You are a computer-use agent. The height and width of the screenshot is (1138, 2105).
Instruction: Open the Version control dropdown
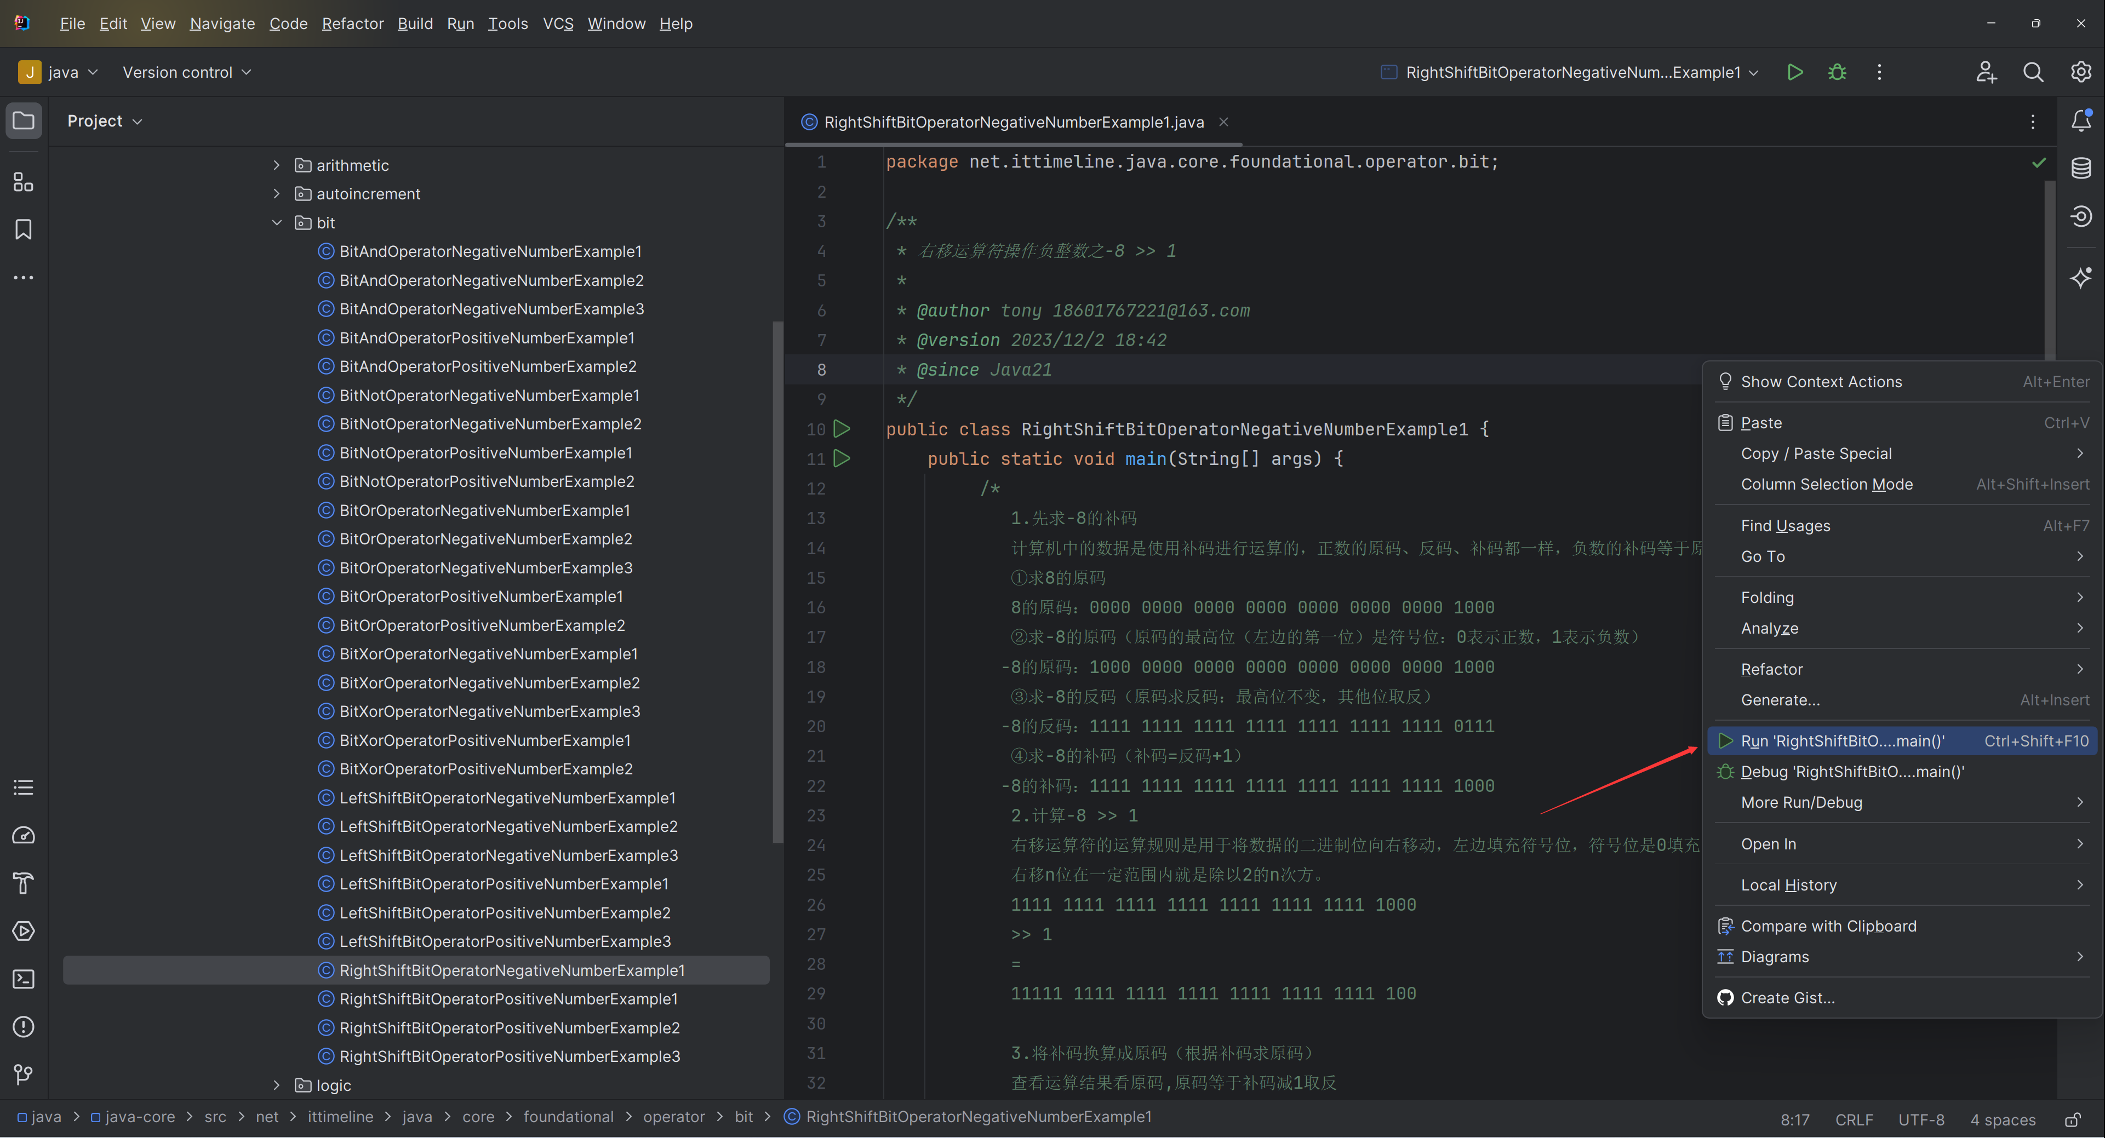click(x=187, y=72)
